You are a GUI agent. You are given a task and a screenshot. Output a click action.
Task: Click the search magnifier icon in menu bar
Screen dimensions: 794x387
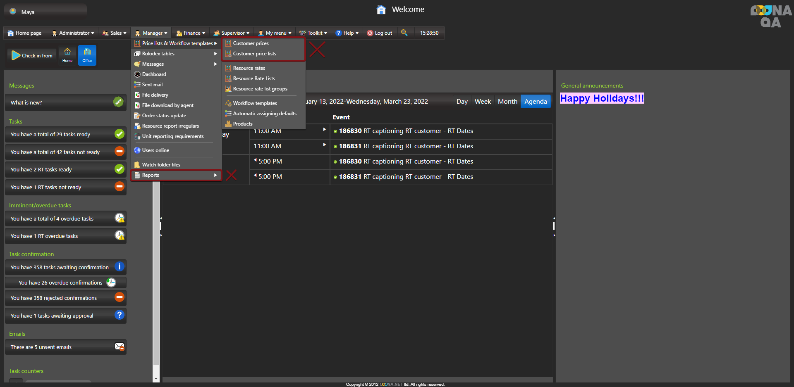404,33
